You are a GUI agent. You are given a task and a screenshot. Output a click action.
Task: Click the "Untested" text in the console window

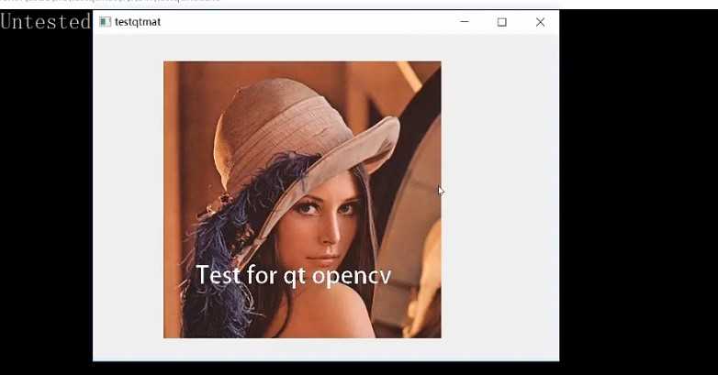point(45,21)
